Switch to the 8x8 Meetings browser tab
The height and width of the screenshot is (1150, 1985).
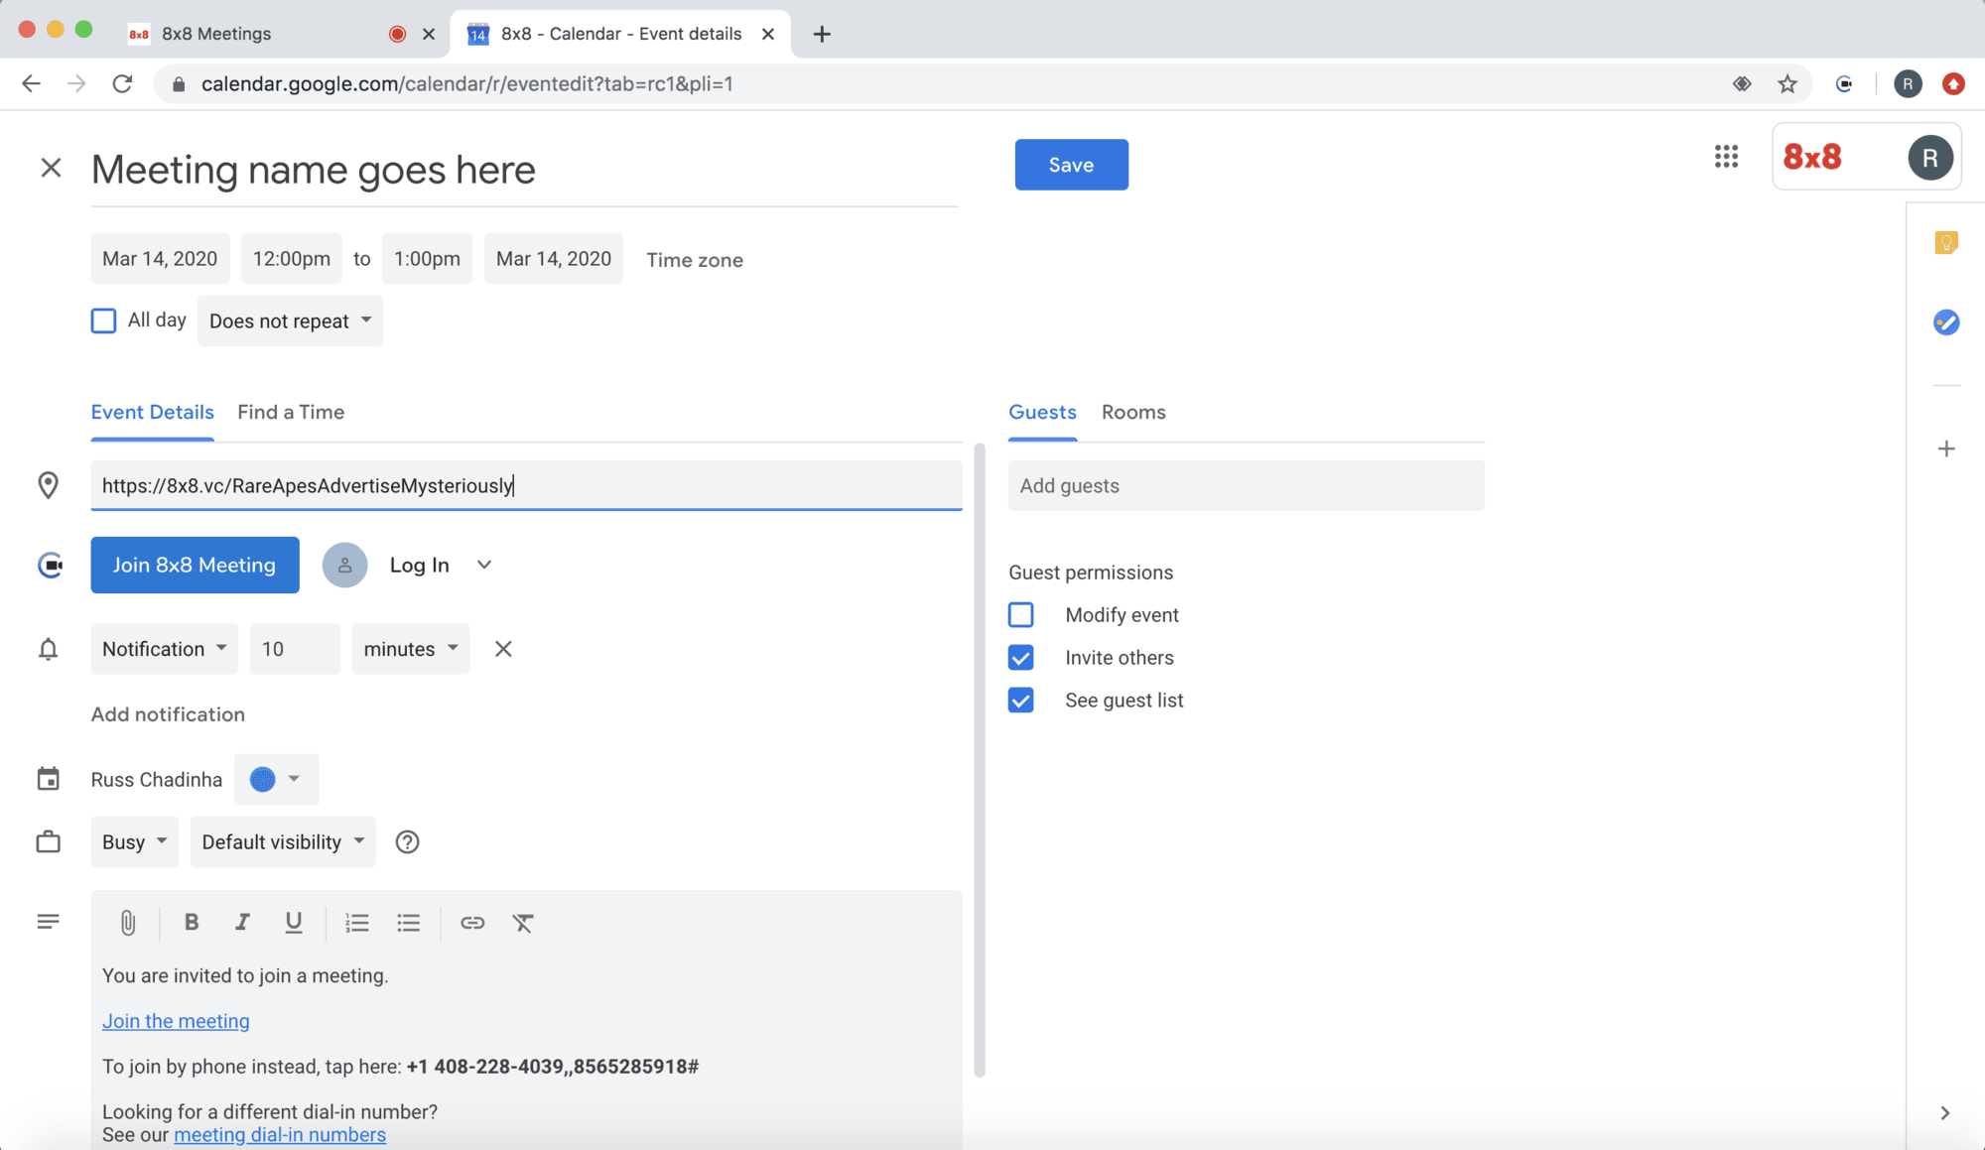pyautogui.click(x=258, y=34)
